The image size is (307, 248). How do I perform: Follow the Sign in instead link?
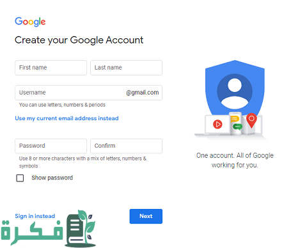(x=35, y=216)
